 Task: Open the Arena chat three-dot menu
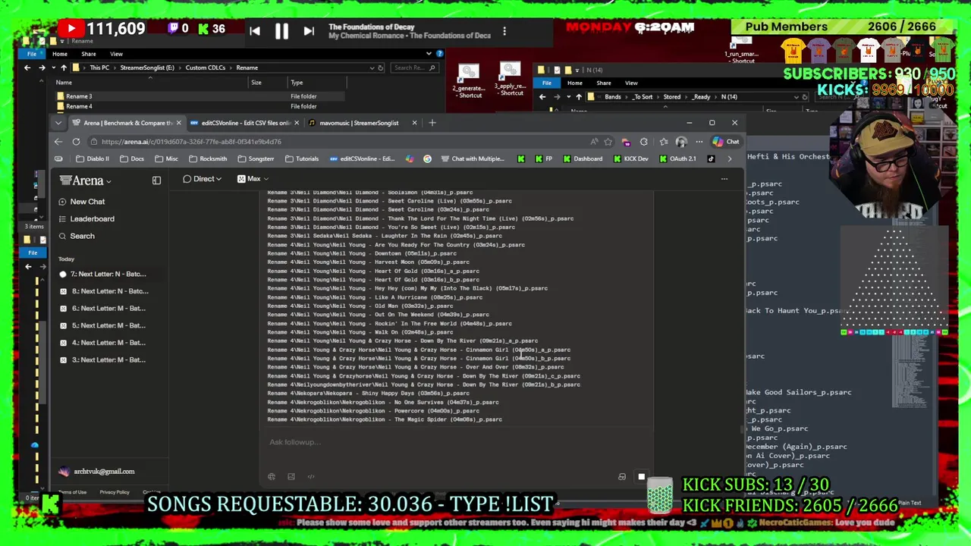(724, 179)
